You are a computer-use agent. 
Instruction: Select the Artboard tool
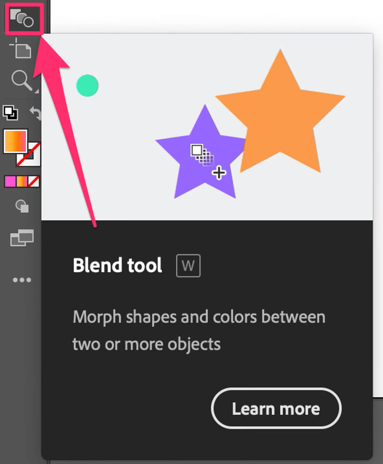pyautogui.click(x=21, y=48)
